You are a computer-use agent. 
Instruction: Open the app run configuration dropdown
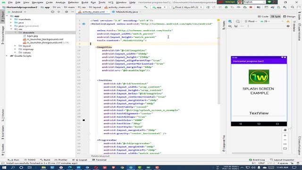pos(159,7)
